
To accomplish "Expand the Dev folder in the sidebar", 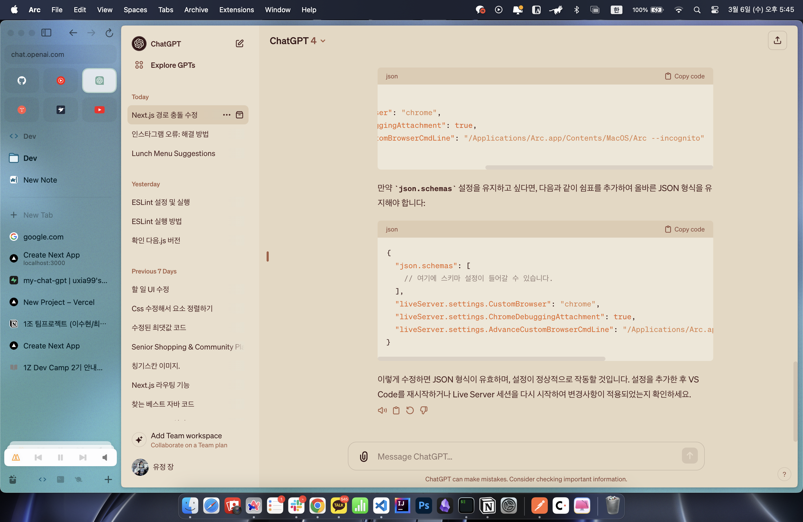I will (x=30, y=158).
